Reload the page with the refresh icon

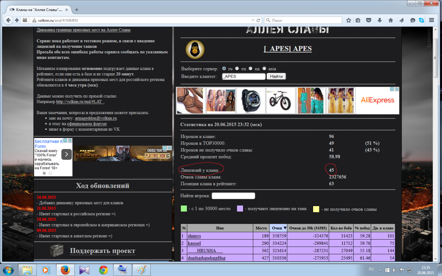pyautogui.click(x=259, y=20)
